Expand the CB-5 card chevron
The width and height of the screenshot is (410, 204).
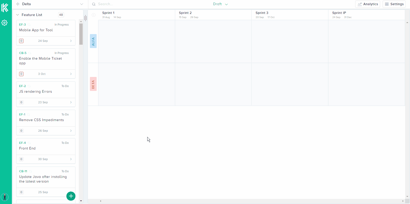pos(71,74)
